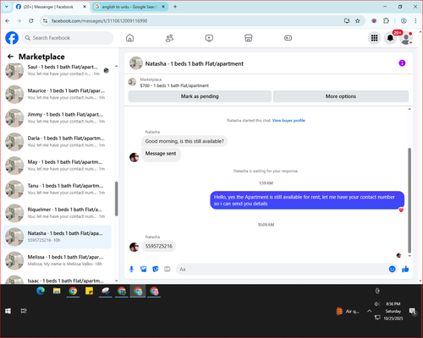Screen dimensions: 423x338
Task: Open Microsoft Edge from the taskbar
Action: (41, 291)
